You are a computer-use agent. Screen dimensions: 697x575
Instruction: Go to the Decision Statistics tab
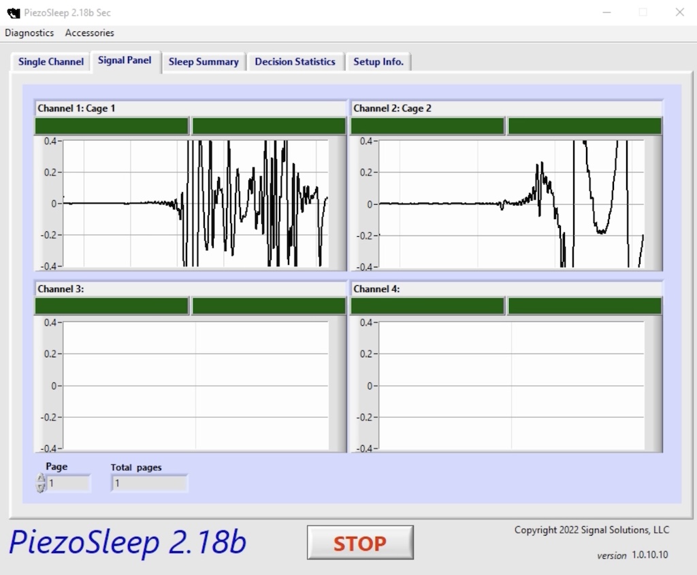(295, 62)
